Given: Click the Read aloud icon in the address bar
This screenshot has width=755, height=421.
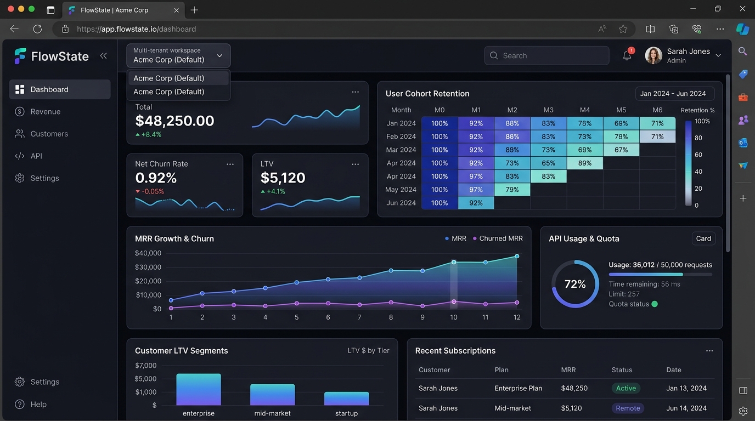Looking at the screenshot, I should (x=602, y=29).
